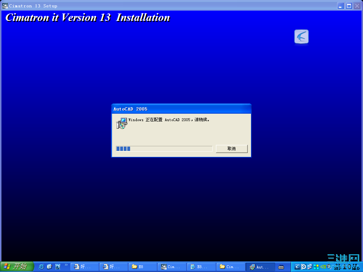Switch to the second 好... browser taskbar item
363x272 pixels.
coord(114,267)
